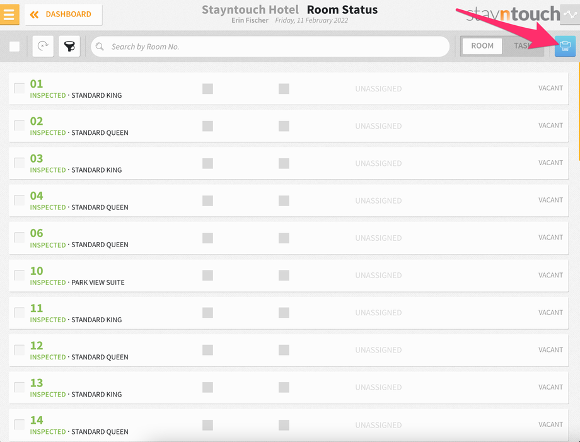Click the refresh room list icon

pos(43,46)
